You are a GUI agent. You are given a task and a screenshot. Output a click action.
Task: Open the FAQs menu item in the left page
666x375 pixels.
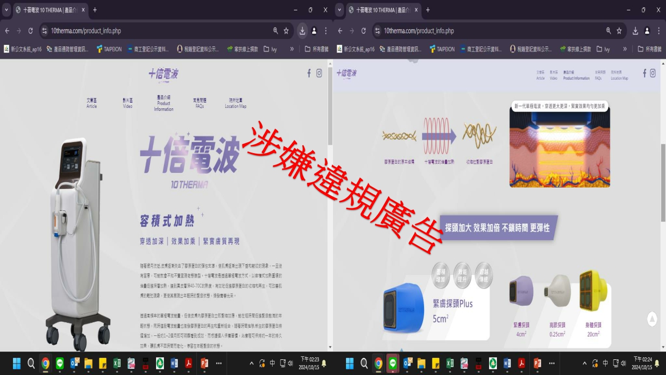pyautogui.click(x=199, y=103)
